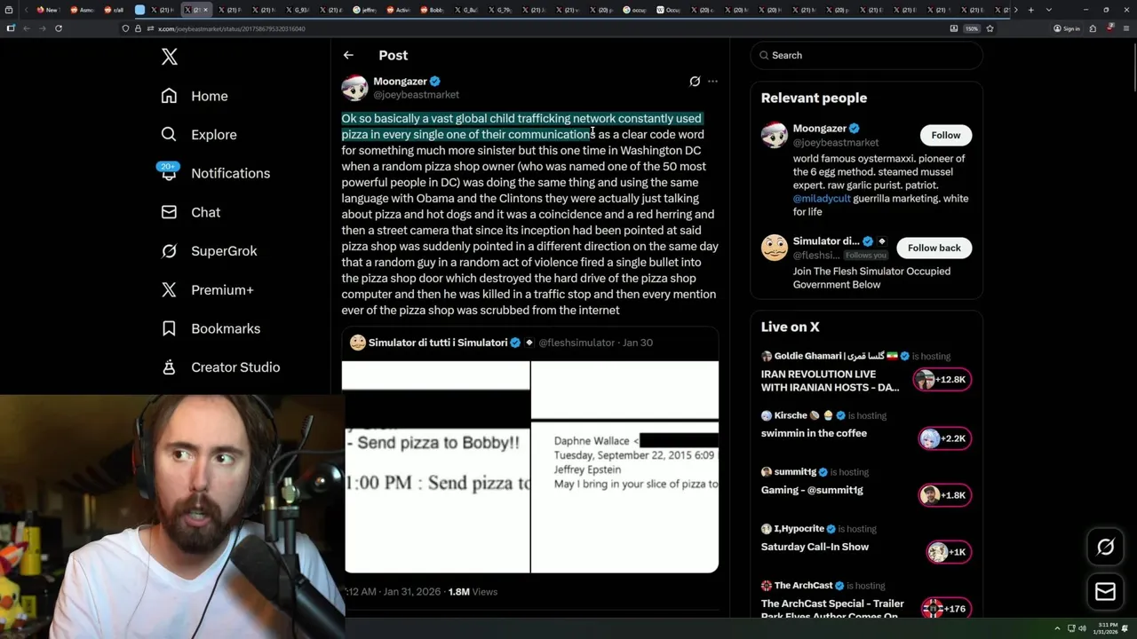This screenshot has width=1137, height=639.
Task: Click the +12.8K listeners badge
Action: [x=944, y=380]
